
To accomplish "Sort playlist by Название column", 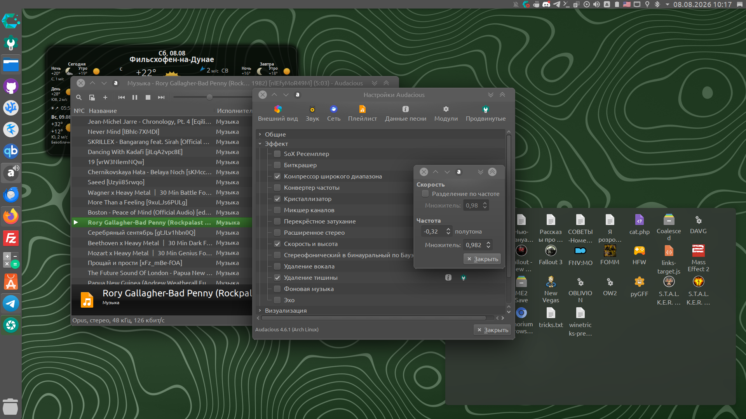I will [x=103, y=111].
